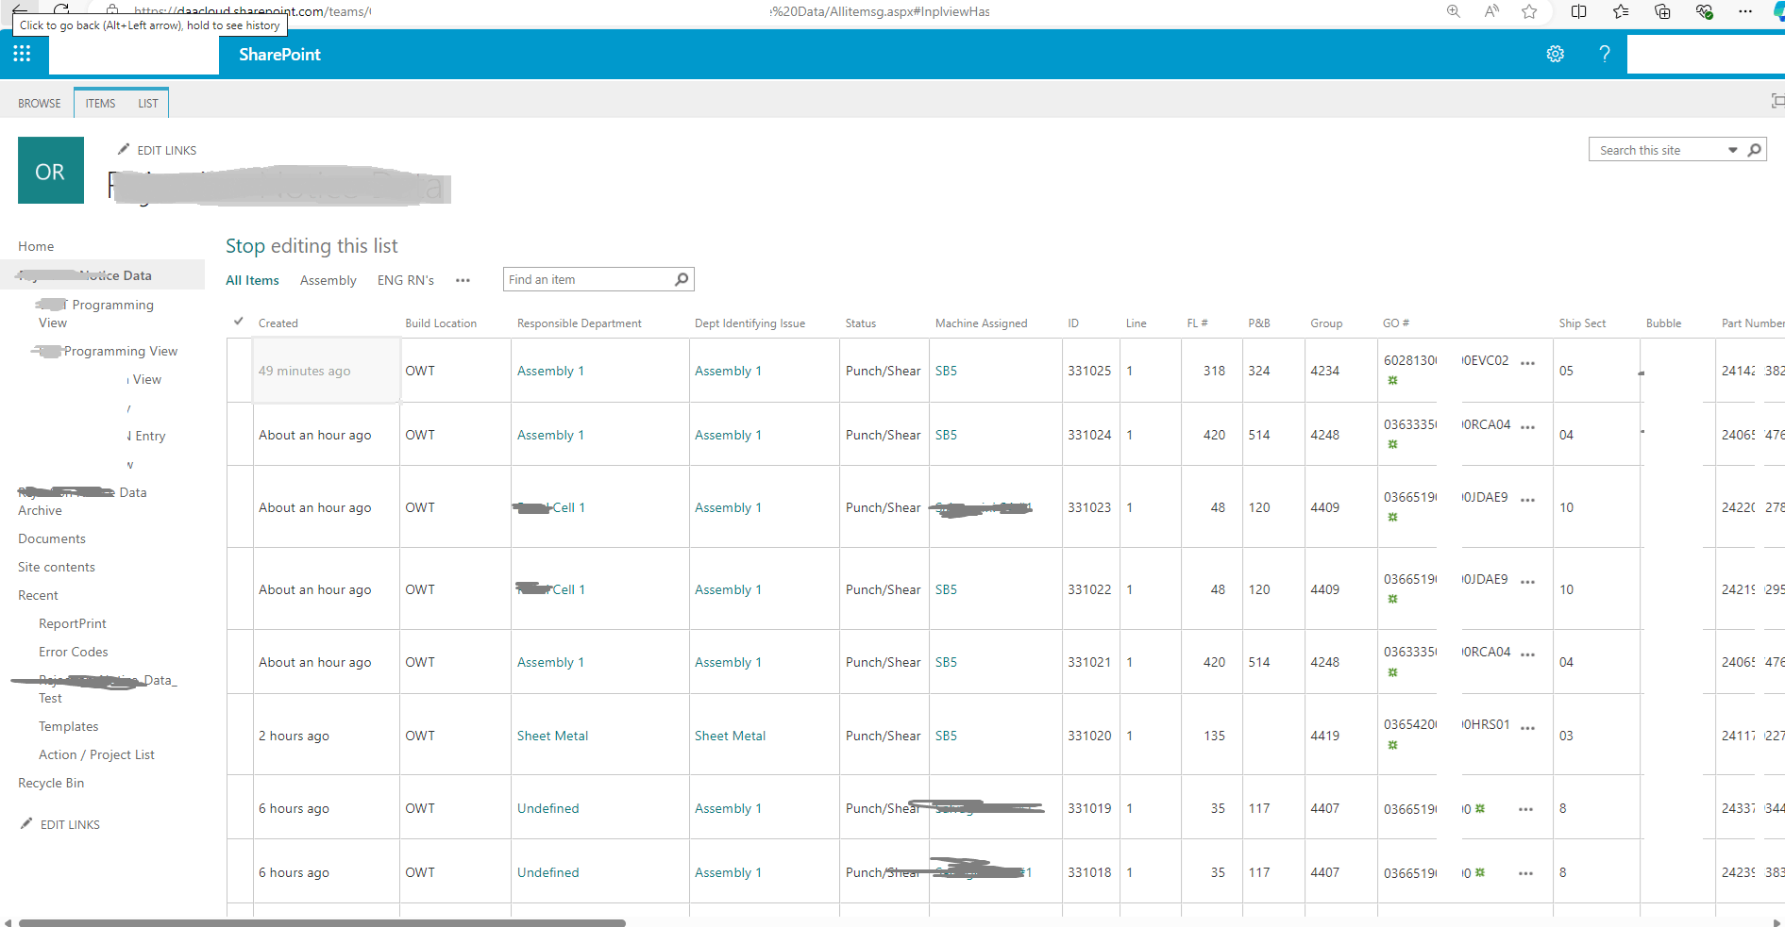1785x927 pixels.
Task: Open the Created column header menu
Action: point(278,323)
